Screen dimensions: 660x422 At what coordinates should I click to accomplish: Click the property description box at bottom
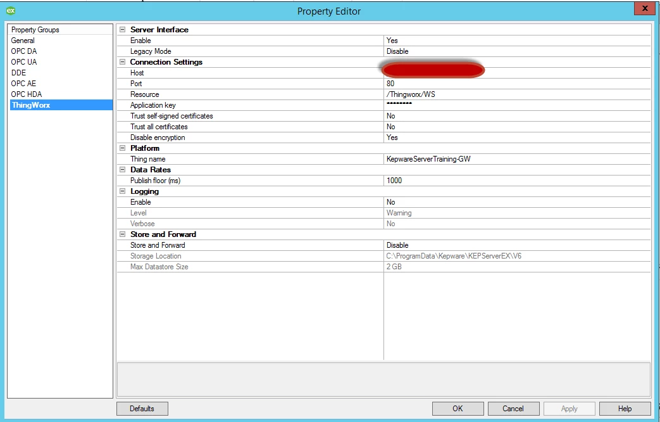pyautogui.click(x=384, y=380)
